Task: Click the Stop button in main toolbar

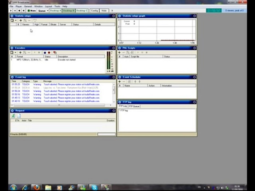Action: (19, 11)
